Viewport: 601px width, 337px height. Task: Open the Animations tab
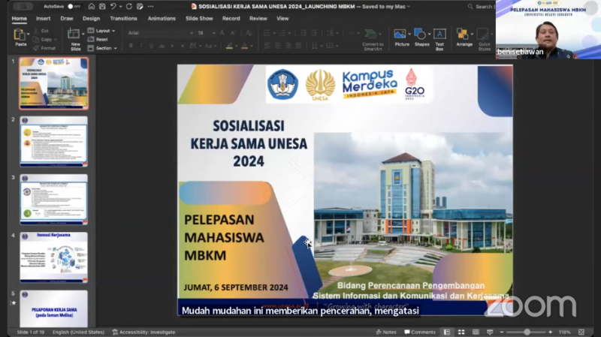[162, 18]
